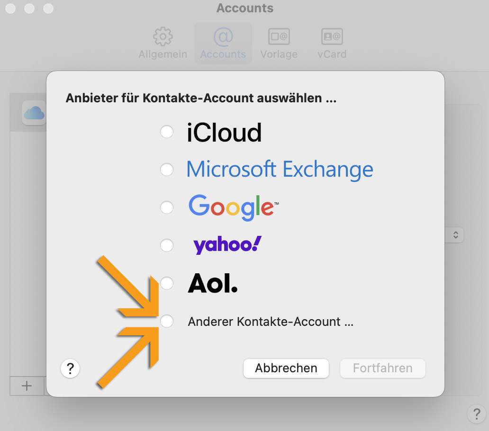The image size is (489, 431).
Task: Click the window zoom button
Action: (48, 9)
